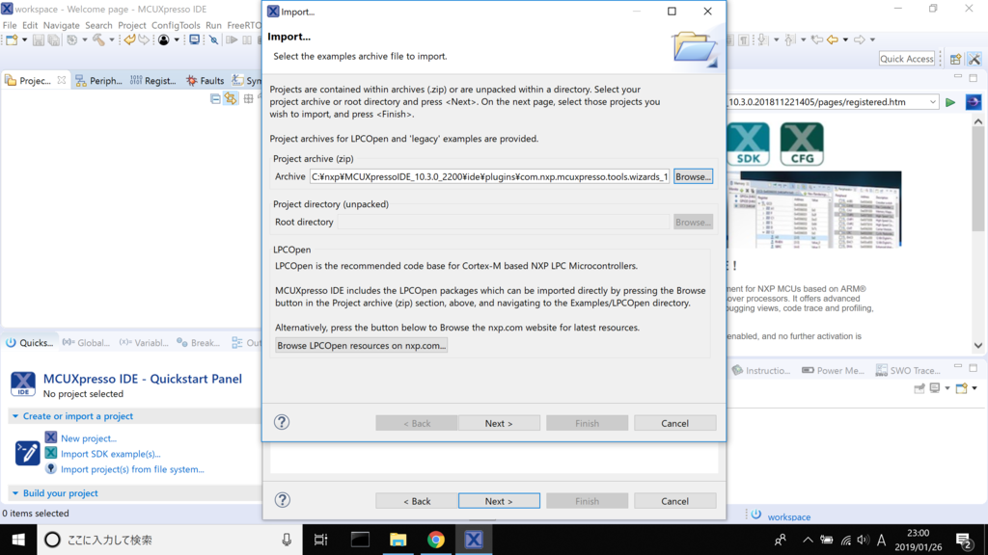Open the Windows Start menu
The width and height of the screenshot is (988, 555).
18,540
